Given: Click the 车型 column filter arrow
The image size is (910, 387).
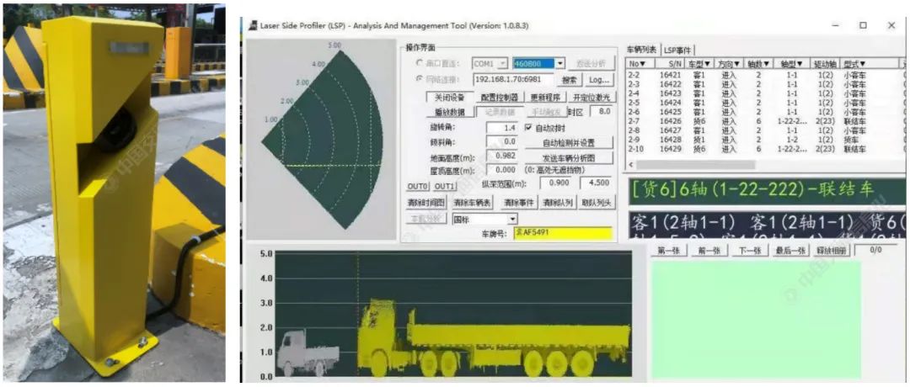Looking at the screenshot, I should point(707,64).
